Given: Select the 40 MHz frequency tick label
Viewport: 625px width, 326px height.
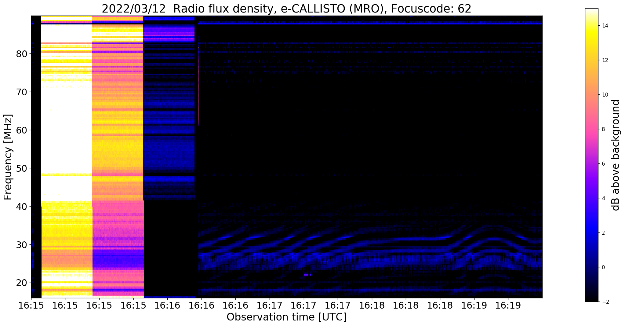Looking at the screenshot, I should click(22, 207).
